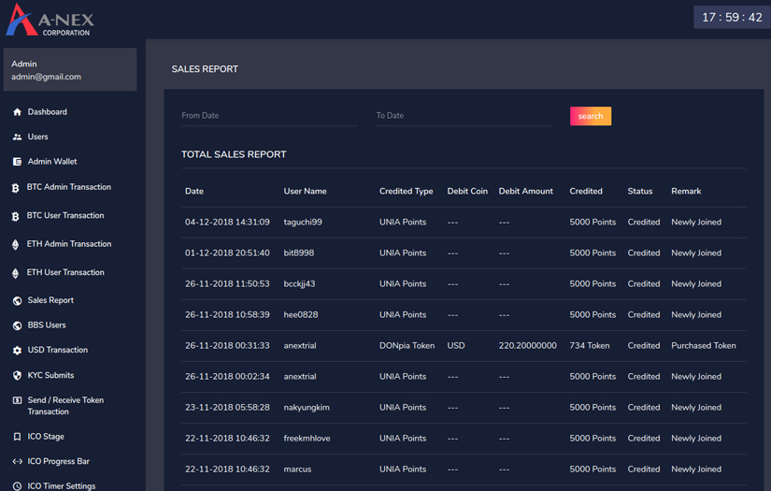Focus the To Date field
771x491 pixels.
tap(464, 116)
